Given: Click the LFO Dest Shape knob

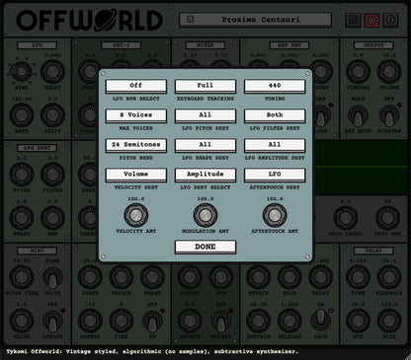Looking at the screenshot, I should (x=22, y=218).
